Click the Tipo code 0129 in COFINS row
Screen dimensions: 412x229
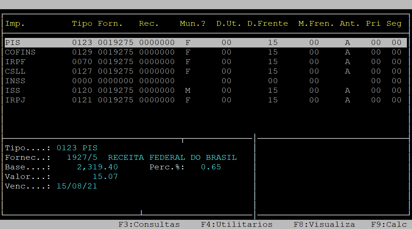click(x=82, y=52)
